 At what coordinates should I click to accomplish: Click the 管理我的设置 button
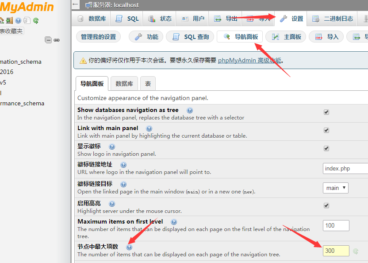pos(98,37)
